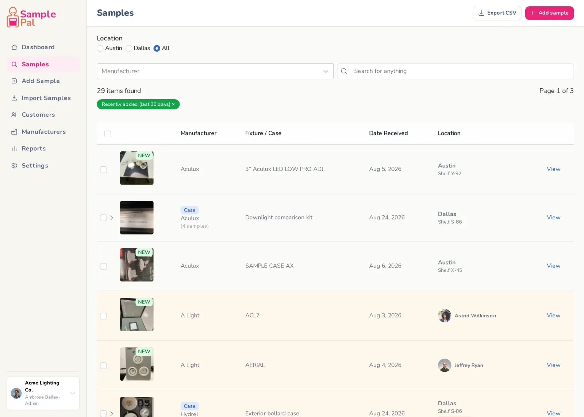The height and width of the screenshot is (417, 584).
Task: Click the Search for anything field
Action: 456,71
